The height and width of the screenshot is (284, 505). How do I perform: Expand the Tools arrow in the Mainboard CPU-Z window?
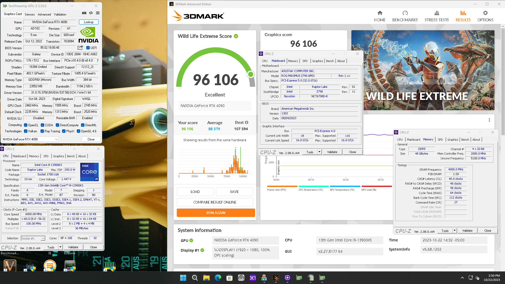[319, 152]
